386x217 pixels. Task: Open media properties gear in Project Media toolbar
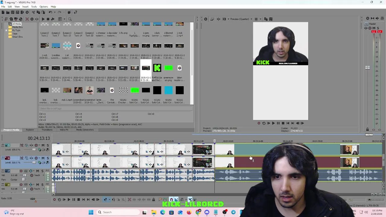(32, 19)
